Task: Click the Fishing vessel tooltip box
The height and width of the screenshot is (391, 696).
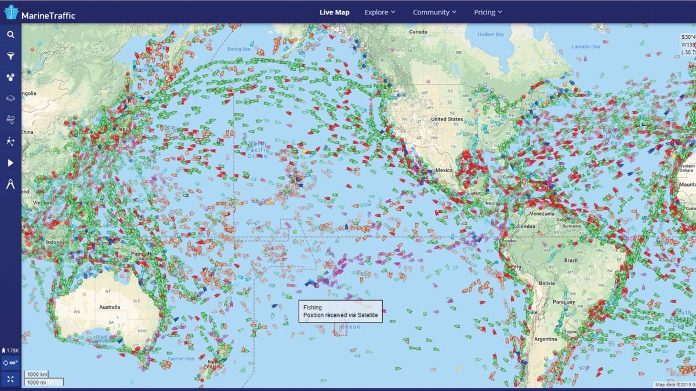Action: 340,312
